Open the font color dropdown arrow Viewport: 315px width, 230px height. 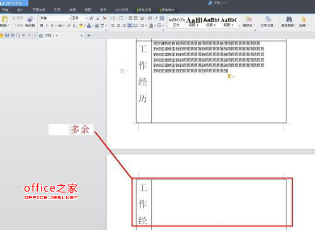(x=93, y=26)
